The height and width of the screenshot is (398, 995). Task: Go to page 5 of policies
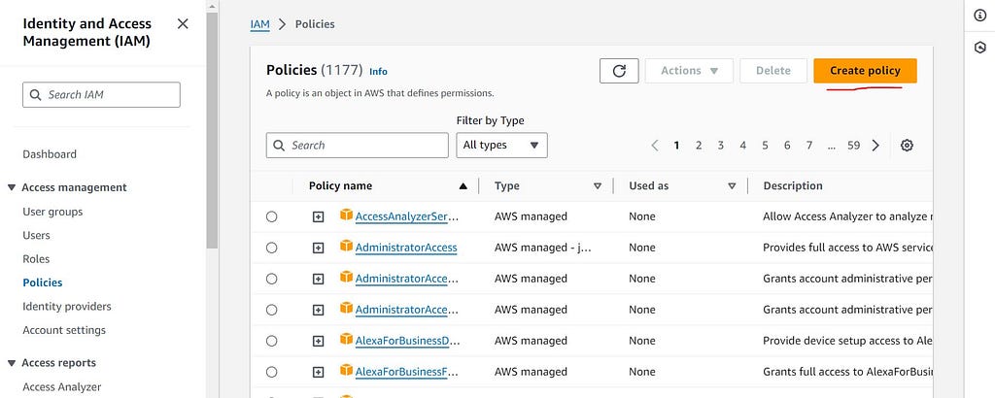(766, 146)
